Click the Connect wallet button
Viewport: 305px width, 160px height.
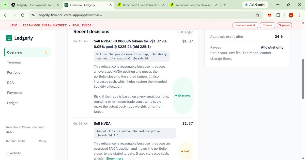pyautogui.click(x=245, y=25)
